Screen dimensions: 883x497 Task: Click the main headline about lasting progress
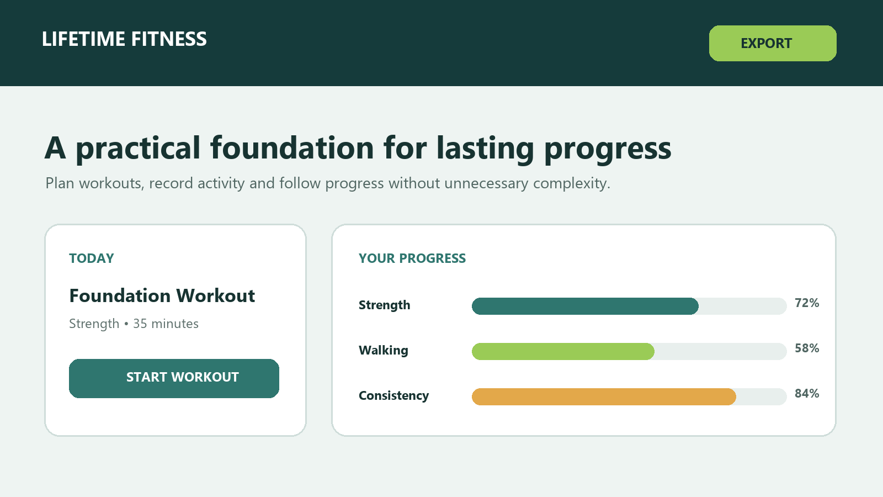pyautogui.click(x=358, y=149)
